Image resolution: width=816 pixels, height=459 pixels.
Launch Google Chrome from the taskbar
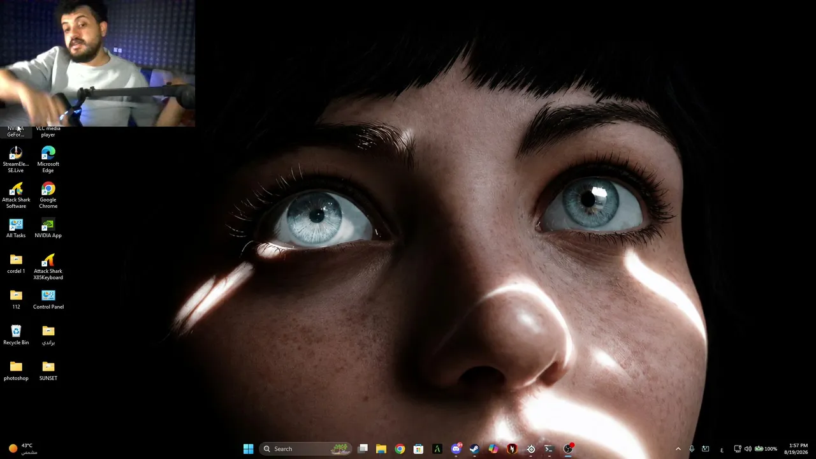coord(400,449)
